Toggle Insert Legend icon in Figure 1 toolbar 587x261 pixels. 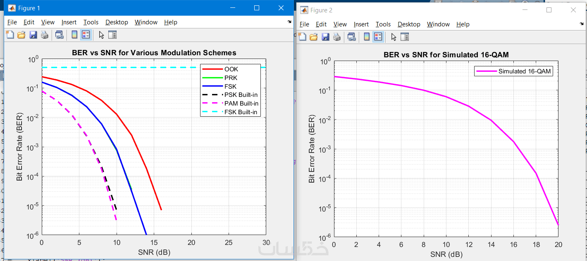click(x=86, y=35)
